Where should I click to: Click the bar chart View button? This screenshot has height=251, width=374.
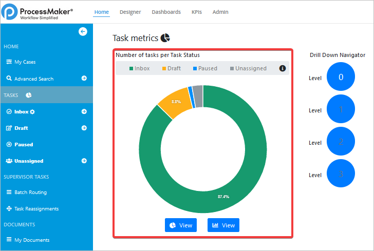click(x=223, y=225)
